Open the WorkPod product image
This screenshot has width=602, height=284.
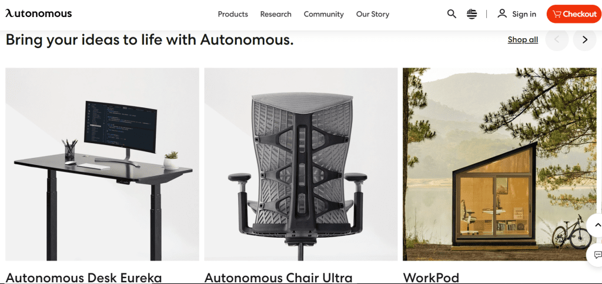(x=500, y=164)
